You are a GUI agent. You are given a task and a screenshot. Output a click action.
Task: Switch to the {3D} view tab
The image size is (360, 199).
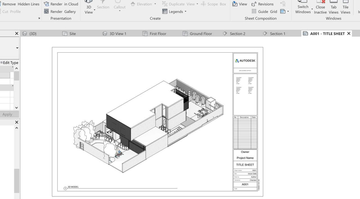pos(30,33)
